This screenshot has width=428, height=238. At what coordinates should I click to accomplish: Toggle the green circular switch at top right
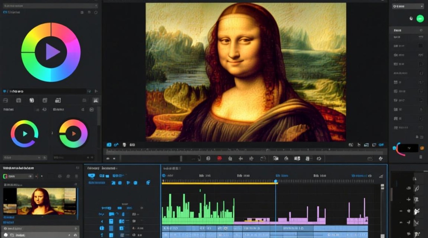(420, 18)
